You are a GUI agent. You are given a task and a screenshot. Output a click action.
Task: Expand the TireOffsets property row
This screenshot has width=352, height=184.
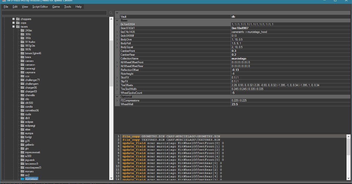tap(117, 85)
